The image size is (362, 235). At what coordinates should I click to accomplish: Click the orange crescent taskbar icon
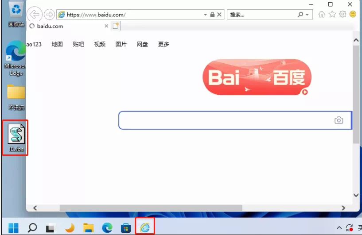70,228
